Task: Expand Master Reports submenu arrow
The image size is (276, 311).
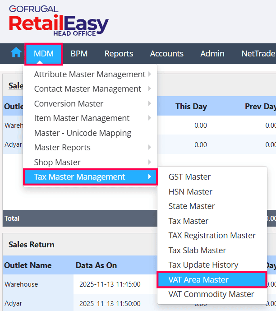Action: (x=150, y=147)
